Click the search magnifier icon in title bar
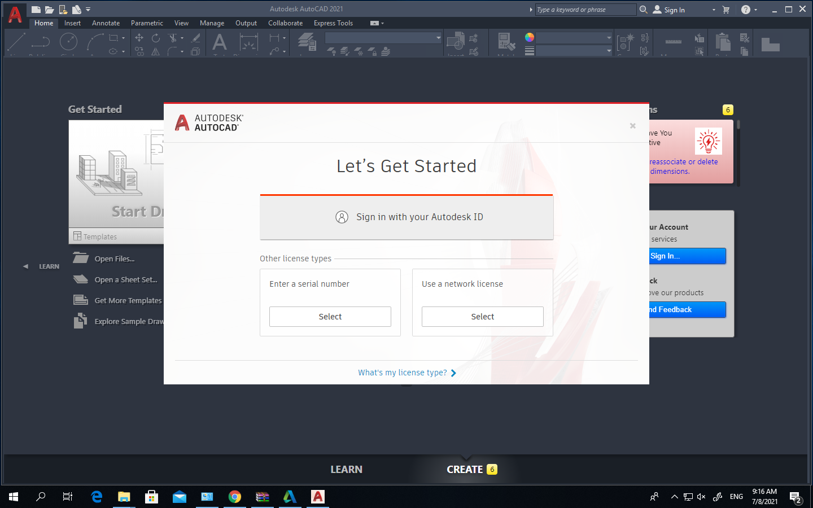813x508 pixels. (x=643, y=10)
